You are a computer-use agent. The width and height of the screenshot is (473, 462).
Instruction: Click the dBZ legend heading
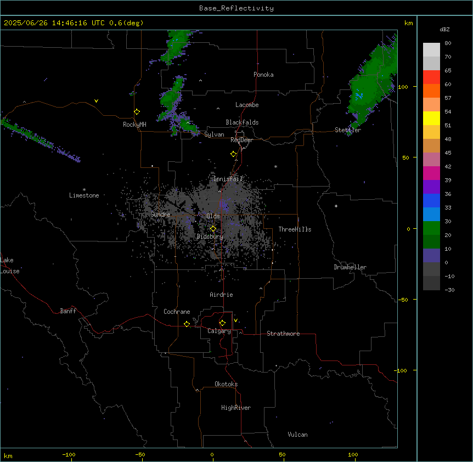[444, 29]
